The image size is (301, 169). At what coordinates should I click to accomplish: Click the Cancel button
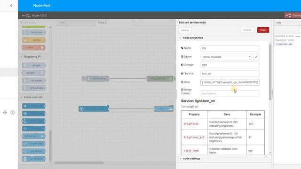coord(247,30)
